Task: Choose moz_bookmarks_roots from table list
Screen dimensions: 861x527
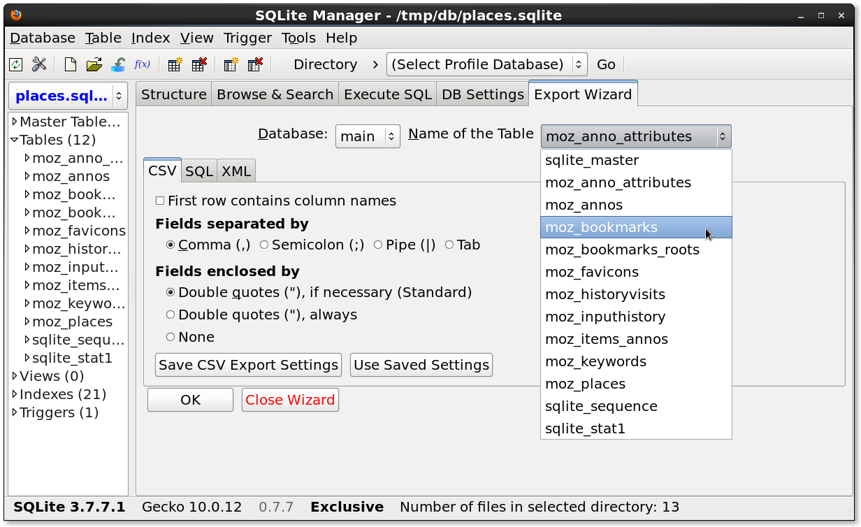Action: click(x=636, y=250)
